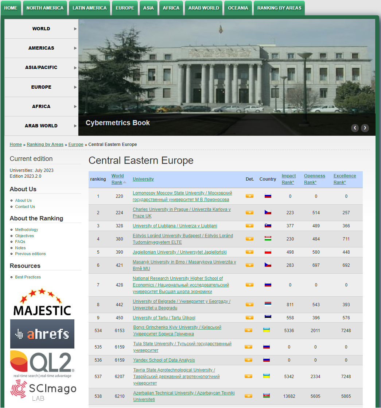Click the Russian flag beside Lomonosov Moscow State University
Viewport: 381px width, 408px height.
pyautogui.click(x=268, y=196)
